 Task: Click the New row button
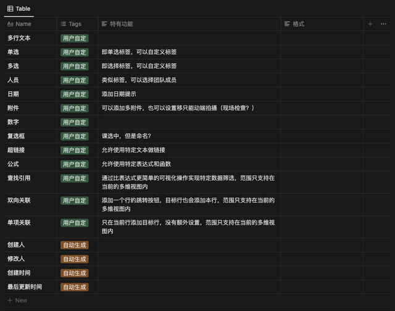[x=17, y=300]
